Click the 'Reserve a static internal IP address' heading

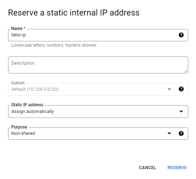(74, 13)
